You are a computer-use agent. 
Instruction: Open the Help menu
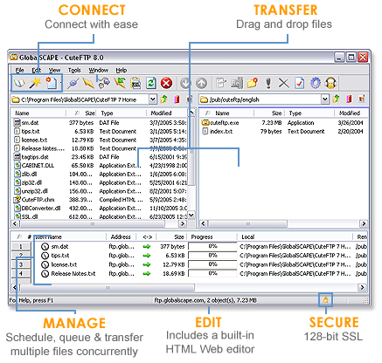point(122,70)
